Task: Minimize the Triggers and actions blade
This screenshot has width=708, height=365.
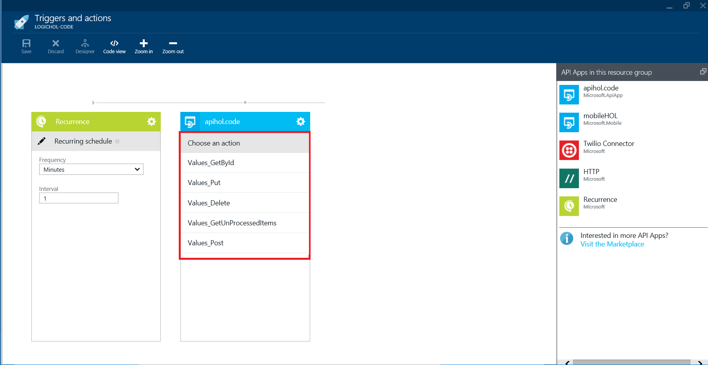Action: point(670,7)
